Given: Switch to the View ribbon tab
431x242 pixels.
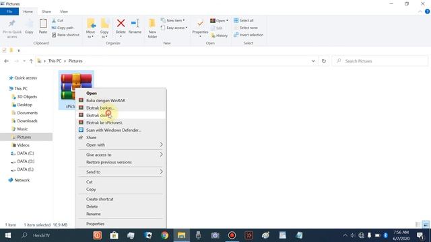Looking at the screenshot, I should pos(64,11).
